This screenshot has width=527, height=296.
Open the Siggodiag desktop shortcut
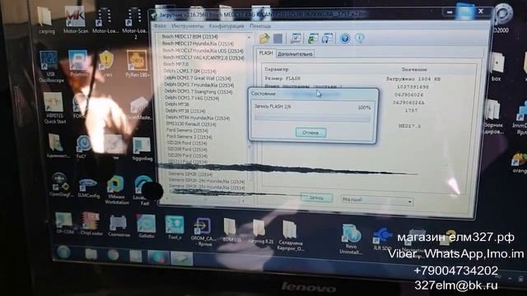pos(142,150)
